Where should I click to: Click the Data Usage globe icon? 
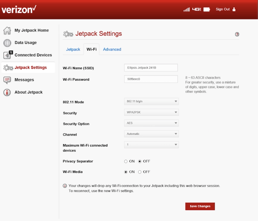pyautogui.click(x=7, y=43)
